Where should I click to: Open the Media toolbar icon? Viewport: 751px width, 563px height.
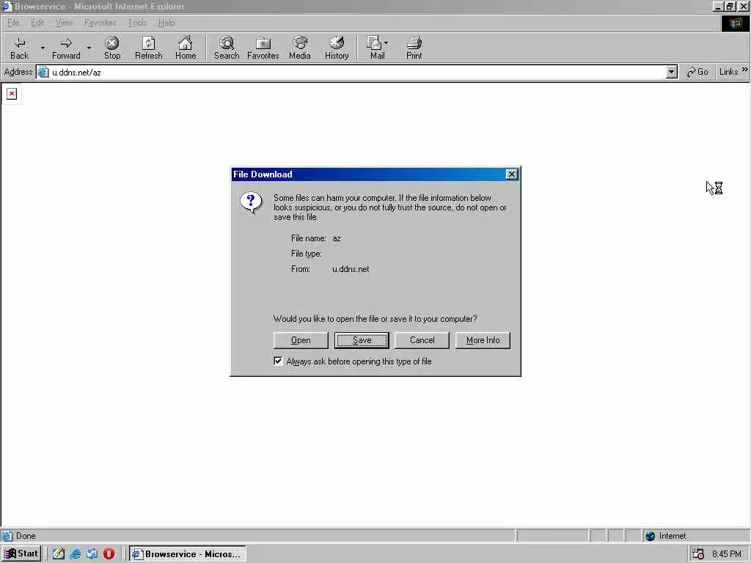(x=300, y=48)
